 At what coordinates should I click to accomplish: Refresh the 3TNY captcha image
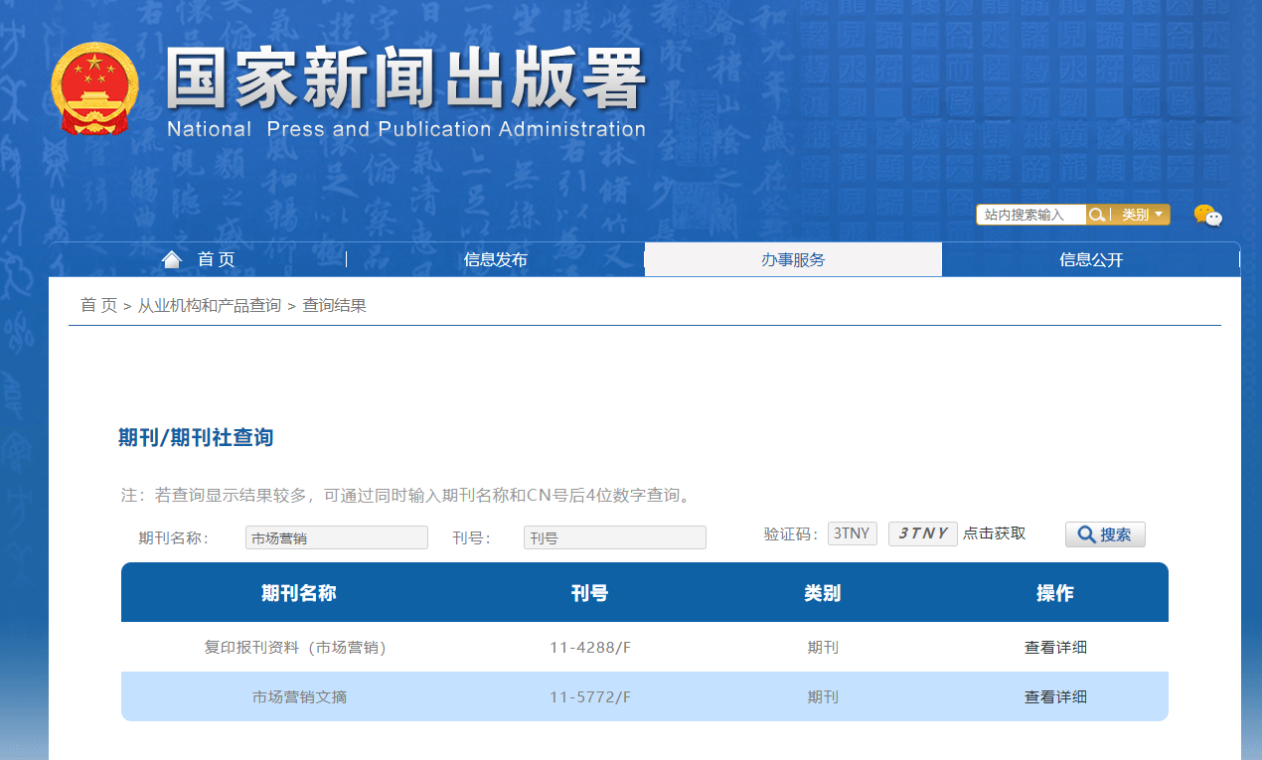[x=923, y=533]
